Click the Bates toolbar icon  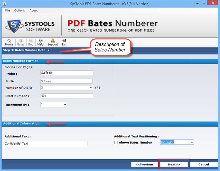point(21,42)
